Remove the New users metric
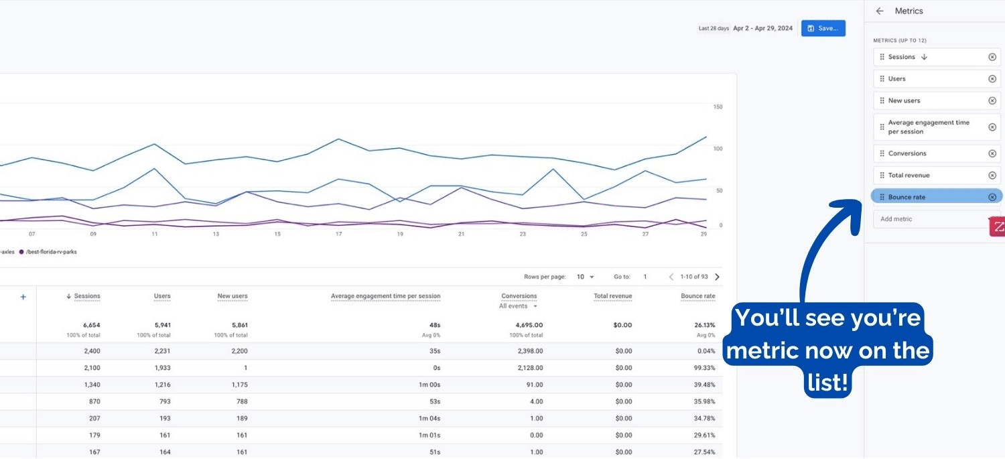1005x459 pixels. [x=992, y=101]
